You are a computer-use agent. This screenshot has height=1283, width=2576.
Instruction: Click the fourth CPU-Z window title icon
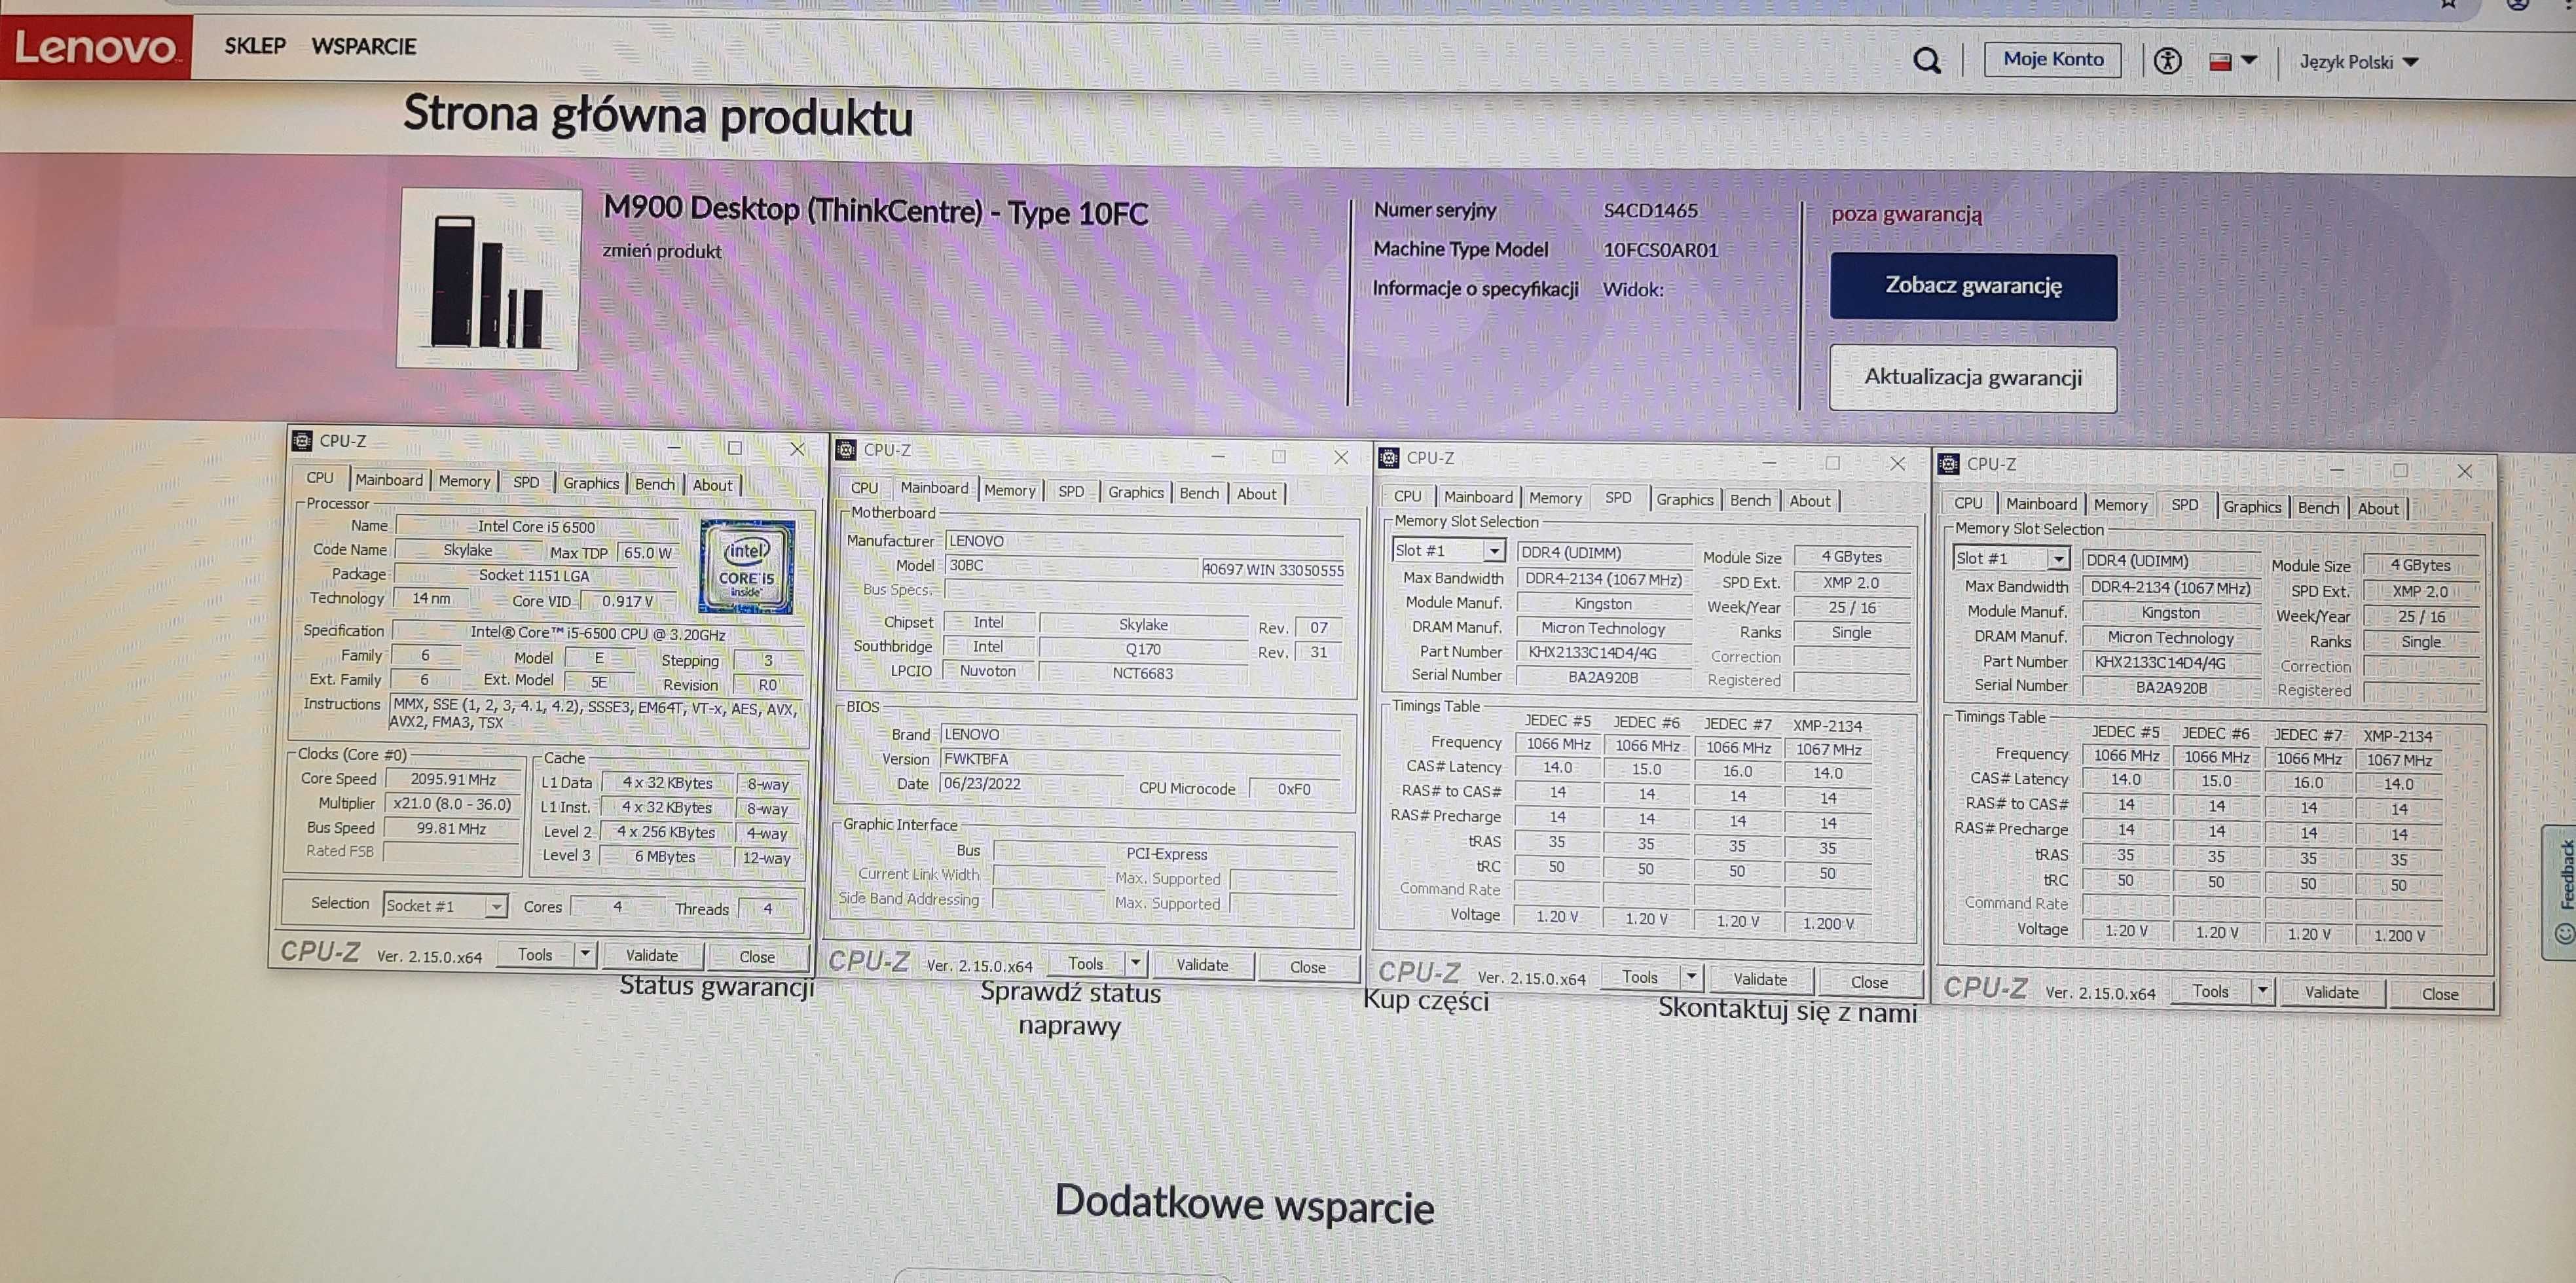(1948, 464)
